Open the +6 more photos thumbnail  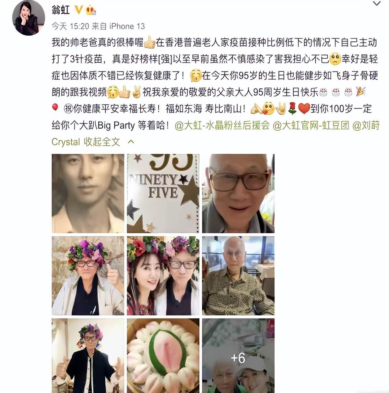click(x=238, y=356)
